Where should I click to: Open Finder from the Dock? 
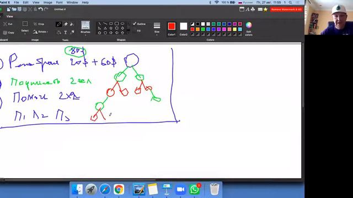click(77, 190)
